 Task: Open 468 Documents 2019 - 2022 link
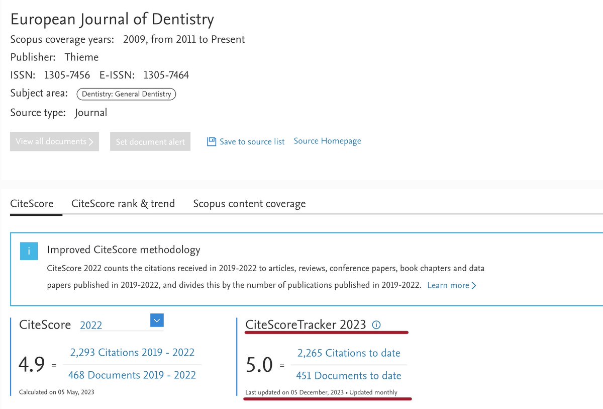tap(132, 375)
